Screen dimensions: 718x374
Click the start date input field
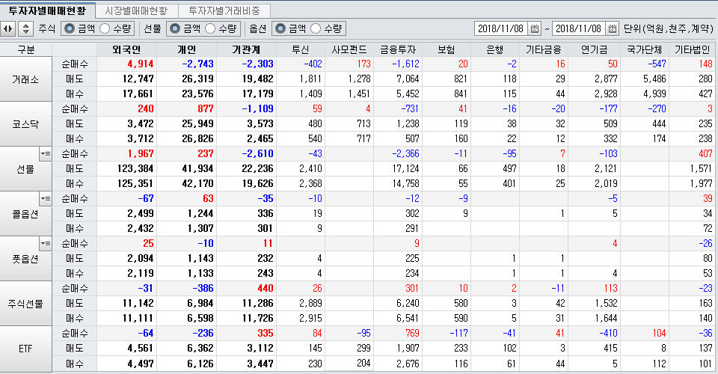501,28
